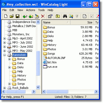Select the Help folder in tree pane
This screenshot has width=103, height=103.
click(x=20, y=71)
